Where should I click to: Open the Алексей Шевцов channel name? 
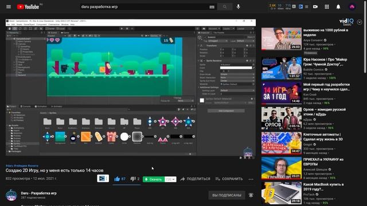pyautogui.click(x=315, y=169)
